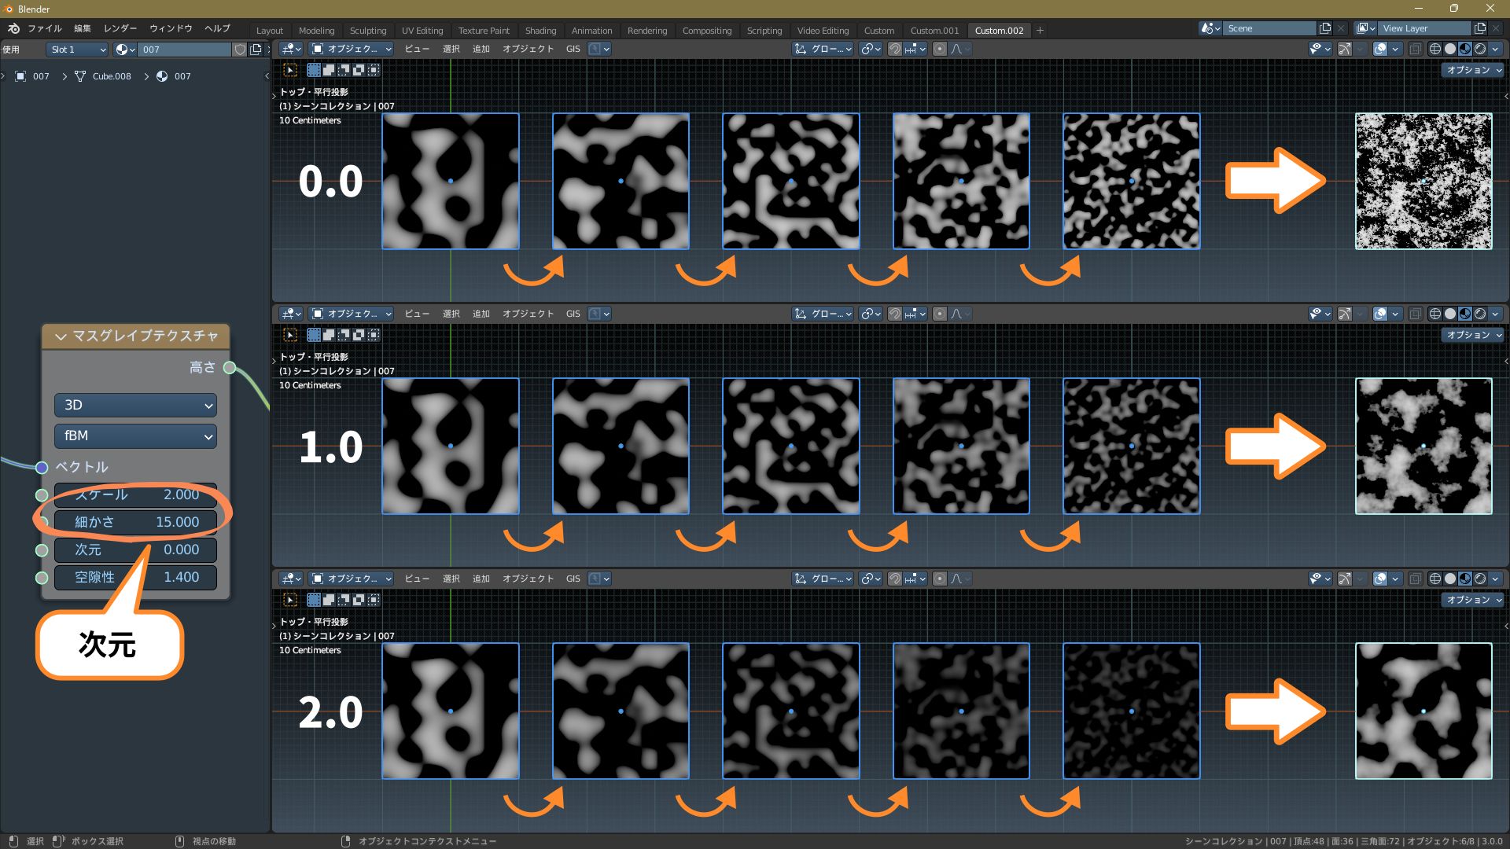
Task: Duplicate material 007 with the copy icon
Action: click(x=256, y=50)
